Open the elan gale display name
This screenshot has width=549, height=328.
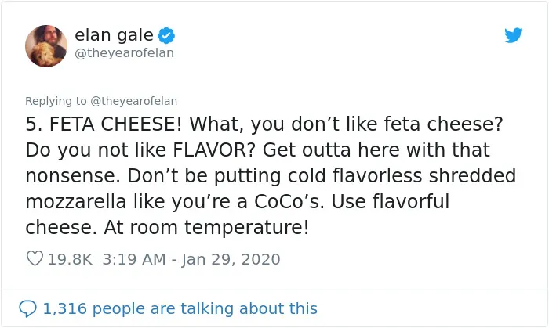[x=115, y=35]
